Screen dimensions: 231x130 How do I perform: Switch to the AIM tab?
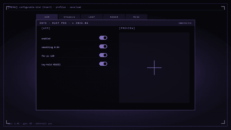tap(47, 17)
